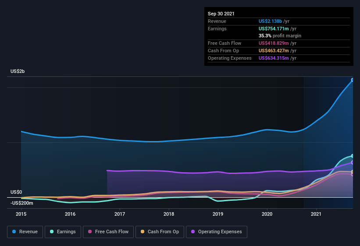
Task: Click the US$0 y-axis label
Action: [x=16, y=192]
